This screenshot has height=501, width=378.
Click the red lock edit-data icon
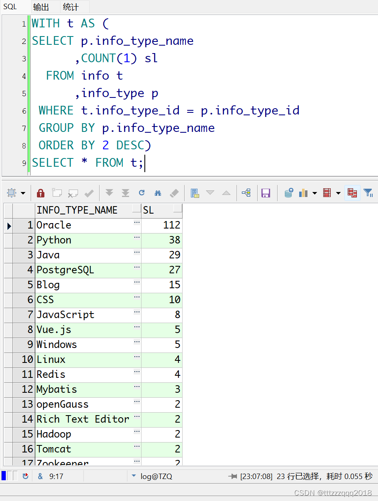coord(40,193)
